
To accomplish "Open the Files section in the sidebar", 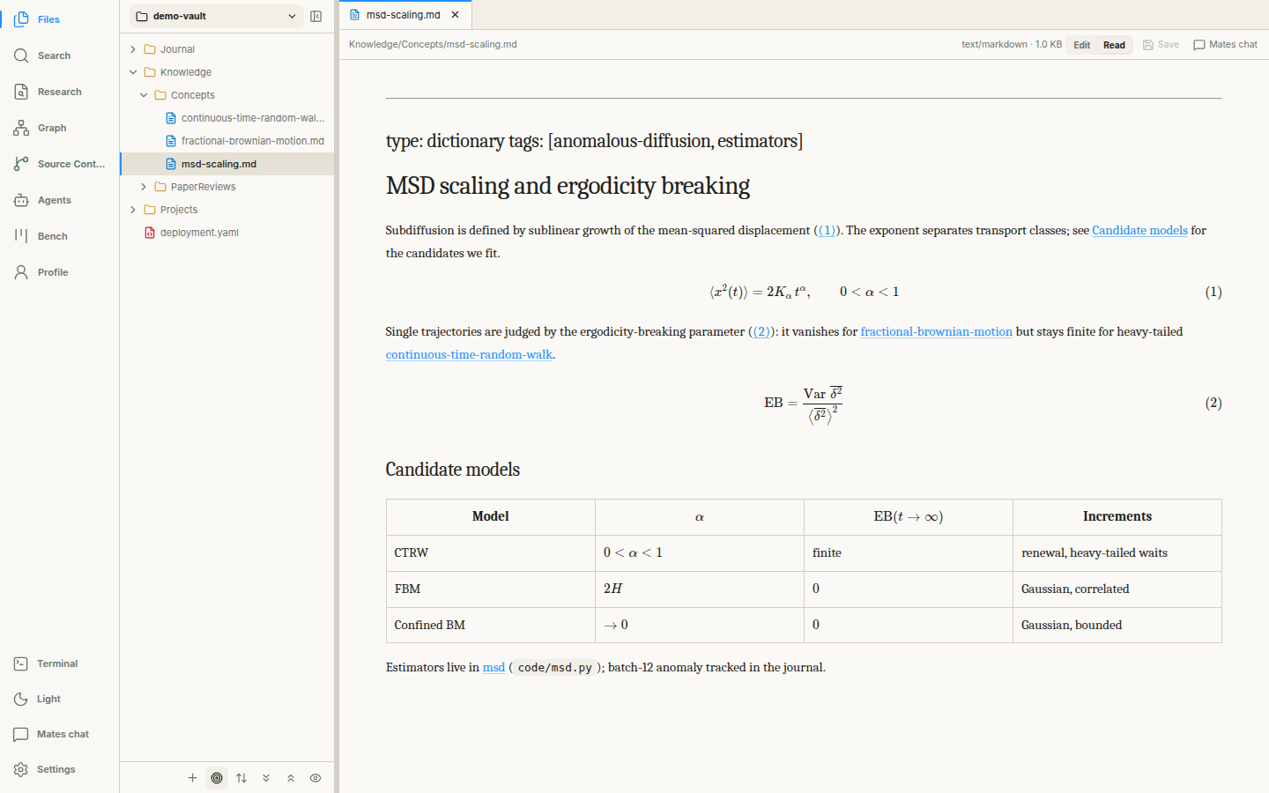I will click(x=59, y=19).
